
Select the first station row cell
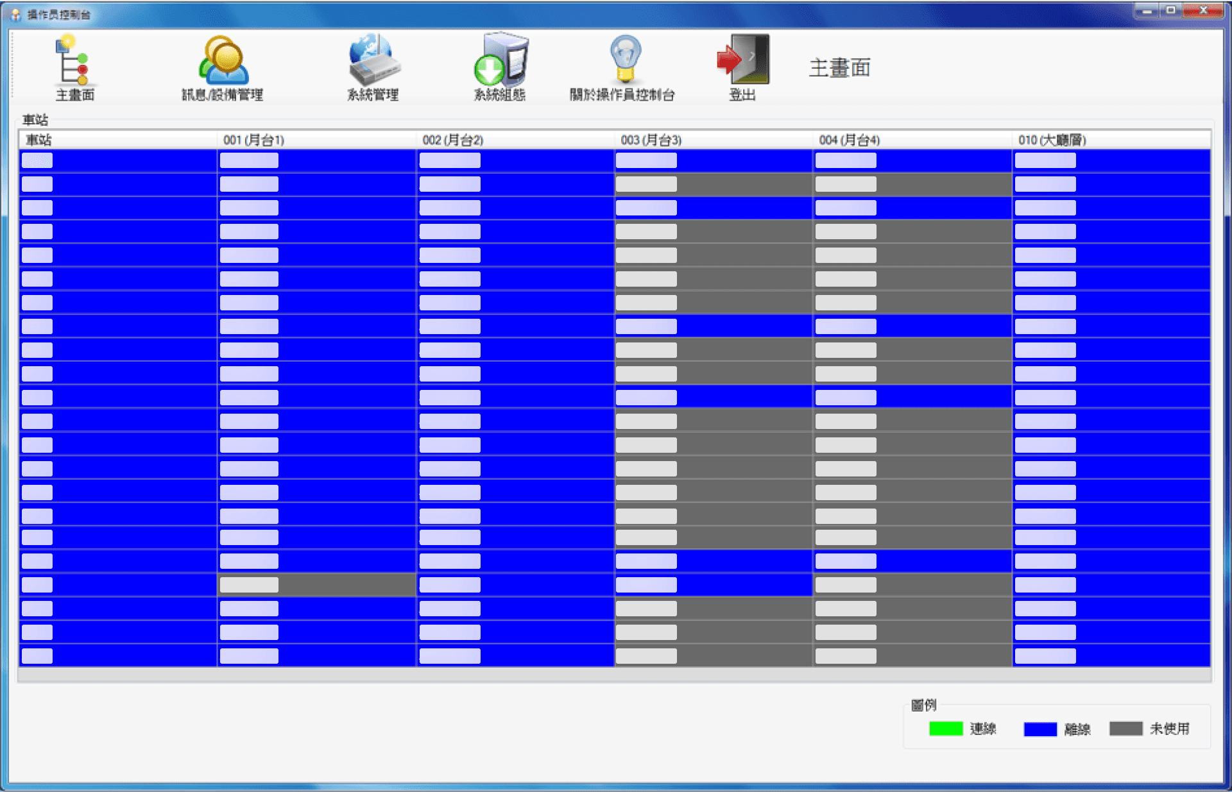point(117,160)
